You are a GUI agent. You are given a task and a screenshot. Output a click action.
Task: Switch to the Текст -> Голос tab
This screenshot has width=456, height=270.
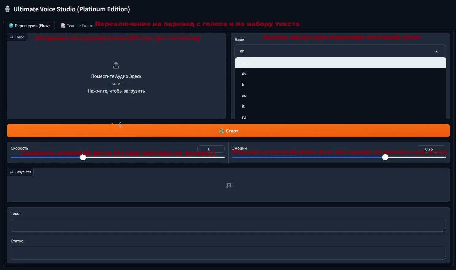(77, 26)
